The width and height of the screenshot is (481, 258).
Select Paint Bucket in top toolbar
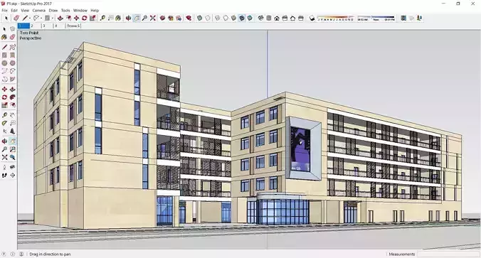118,18
